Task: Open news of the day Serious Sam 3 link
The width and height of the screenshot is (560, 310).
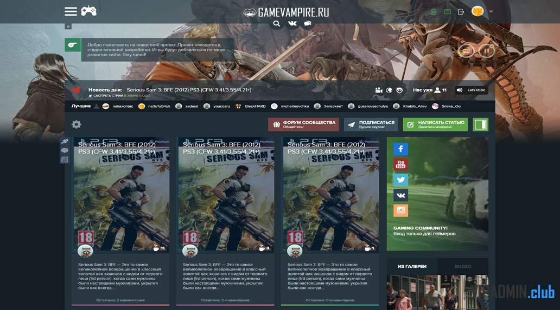Action: coord(189,90)
